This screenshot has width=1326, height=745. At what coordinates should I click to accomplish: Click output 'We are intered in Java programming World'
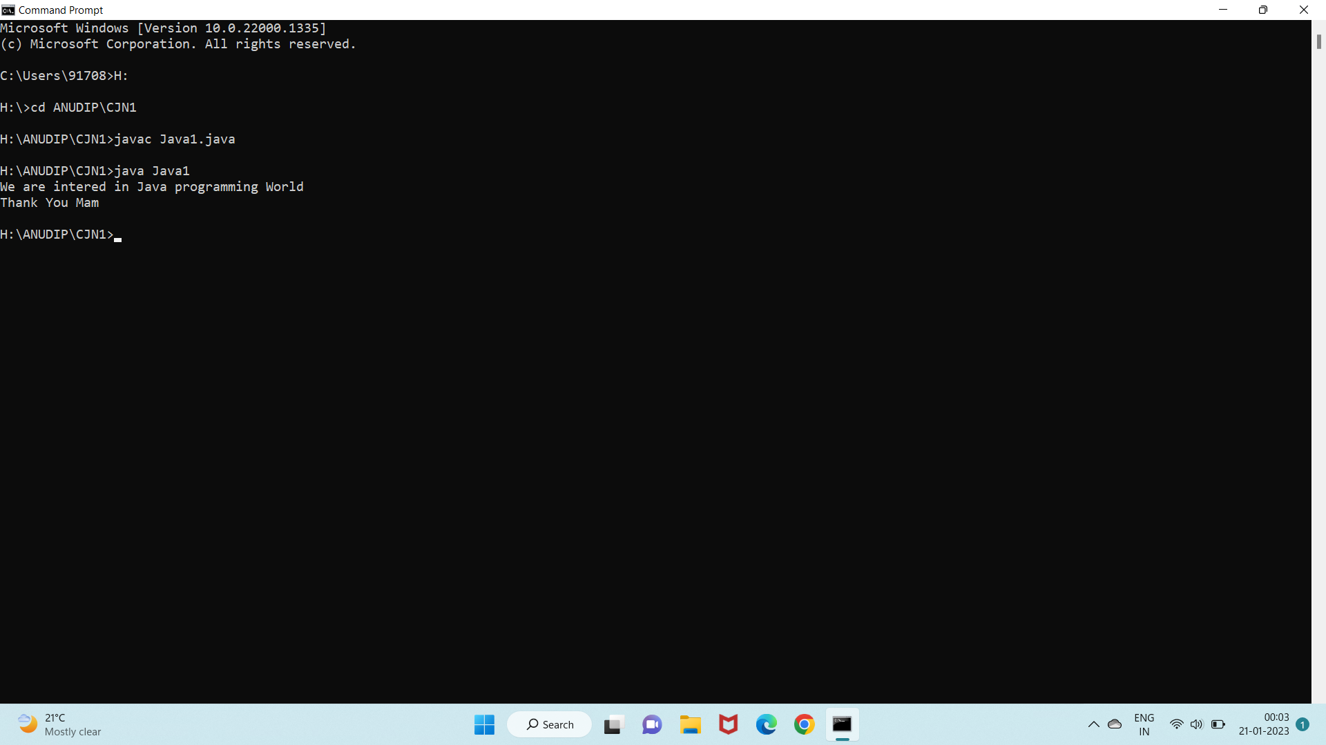click(x=152, y=187)
